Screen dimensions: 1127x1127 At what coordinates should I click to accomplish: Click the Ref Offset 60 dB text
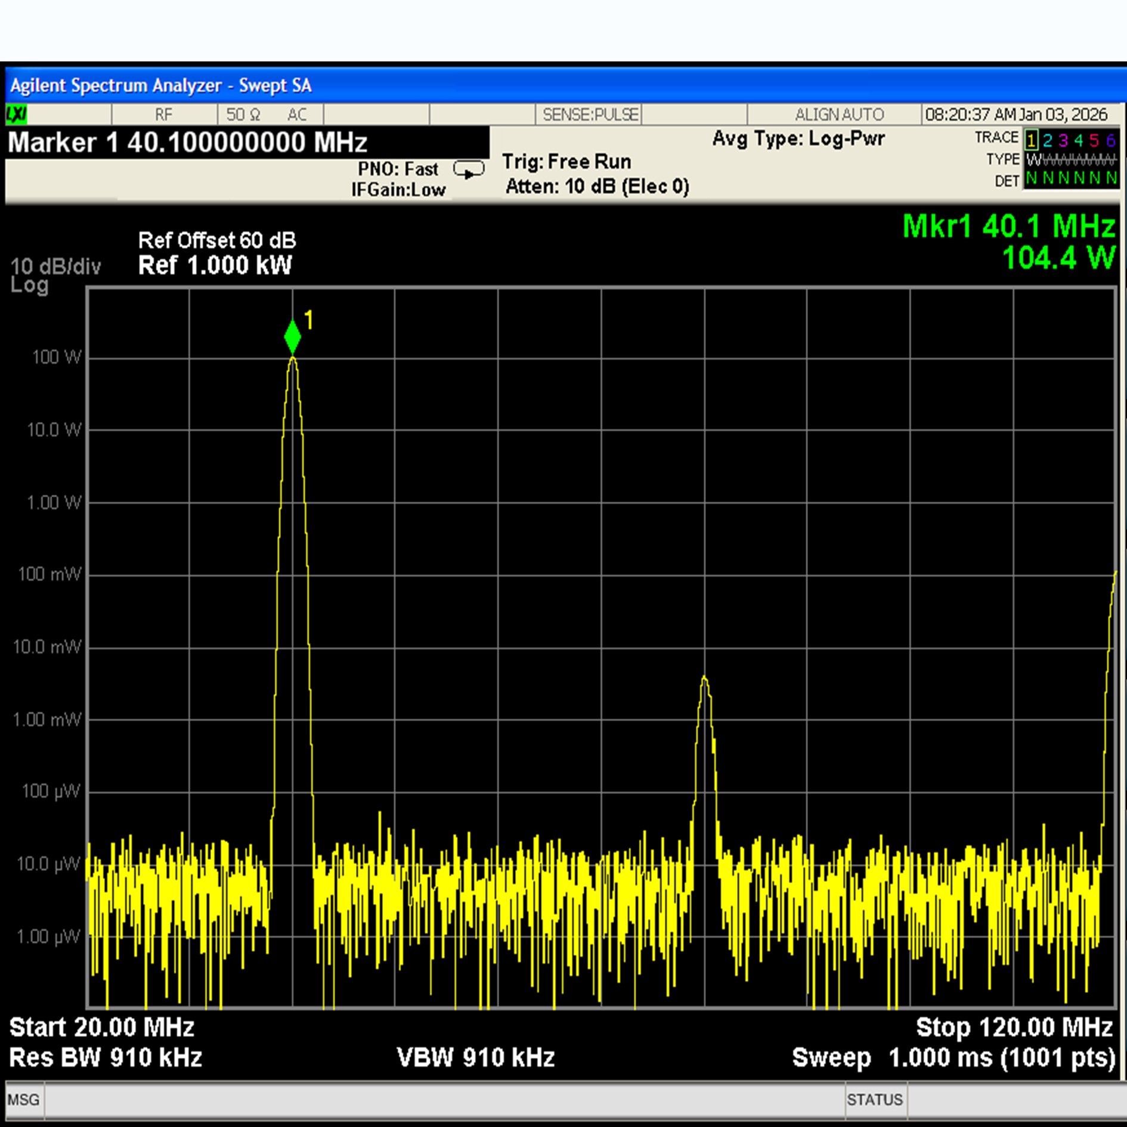point(217,240)
